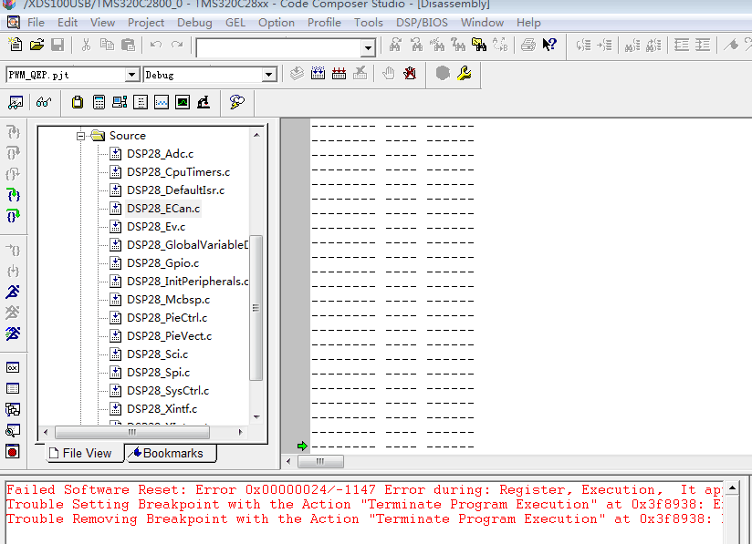
Task: Select DSP28_Spi.c file
Action: click(158, 372)
